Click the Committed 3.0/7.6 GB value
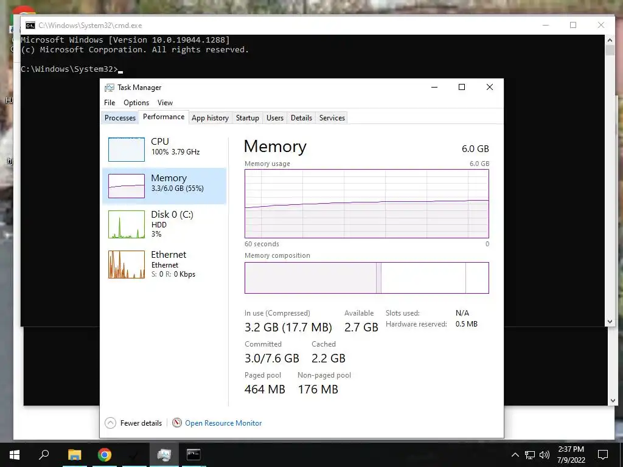Viewport: 623px width, 467px height. tap(272, 358)
